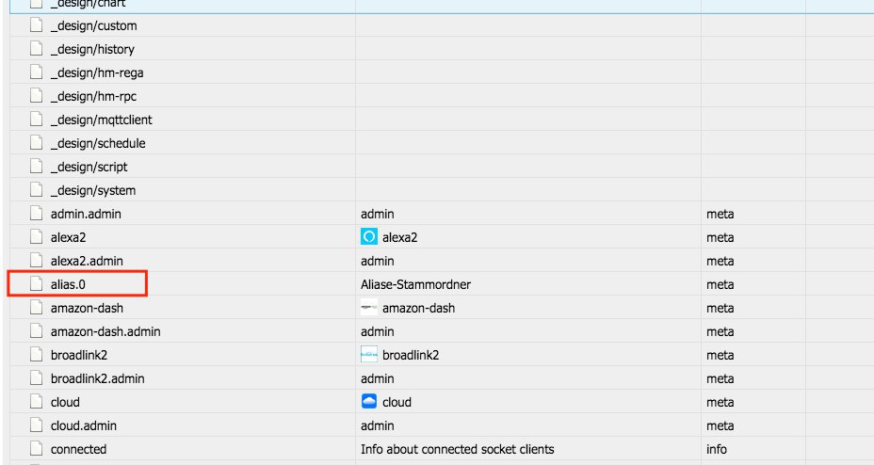Click the file icon beside connected
This screenshot has height=465, width=874.
[x=36, y=449]
